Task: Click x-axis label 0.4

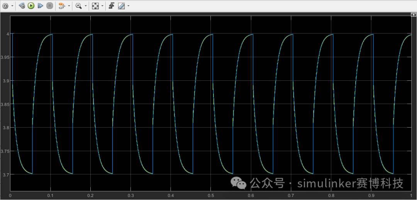Action: pos(171,195)
